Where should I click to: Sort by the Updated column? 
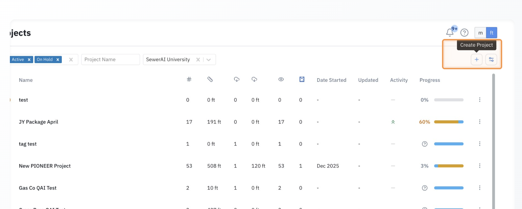coord(368,80)
